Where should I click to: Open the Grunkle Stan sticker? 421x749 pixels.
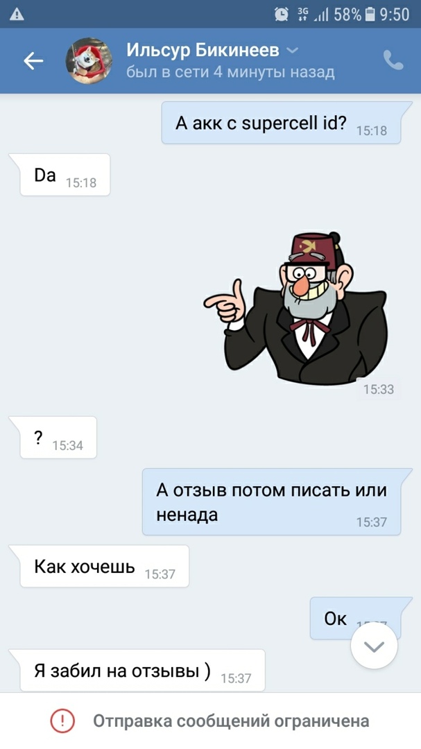295,307
